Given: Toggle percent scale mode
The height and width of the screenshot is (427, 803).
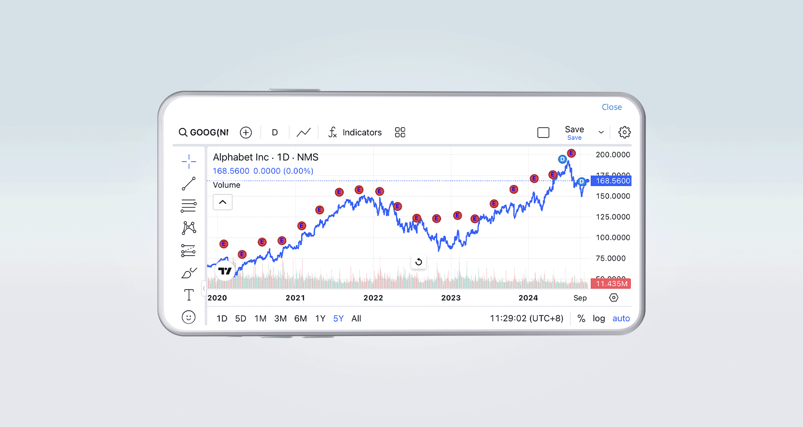Looking at the screenshot, I should click(581, 319).
